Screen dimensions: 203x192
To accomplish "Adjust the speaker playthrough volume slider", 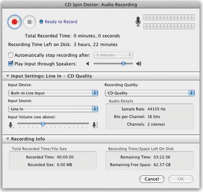I will [x=123, y=63].
